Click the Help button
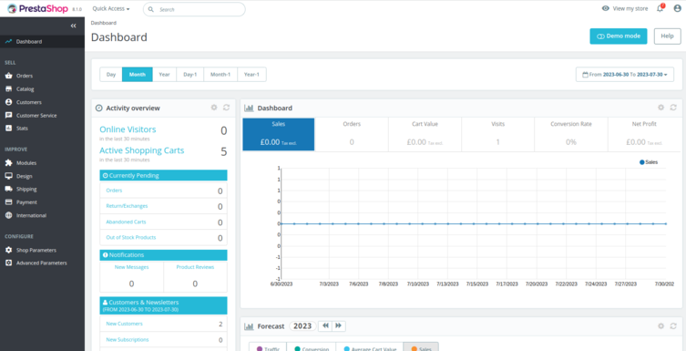This screenshot has width=686, height=351. coord(667,36)
